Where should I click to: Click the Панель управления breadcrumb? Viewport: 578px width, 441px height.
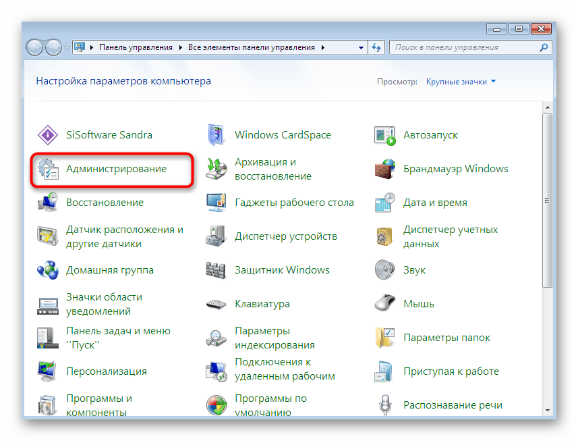136,47
